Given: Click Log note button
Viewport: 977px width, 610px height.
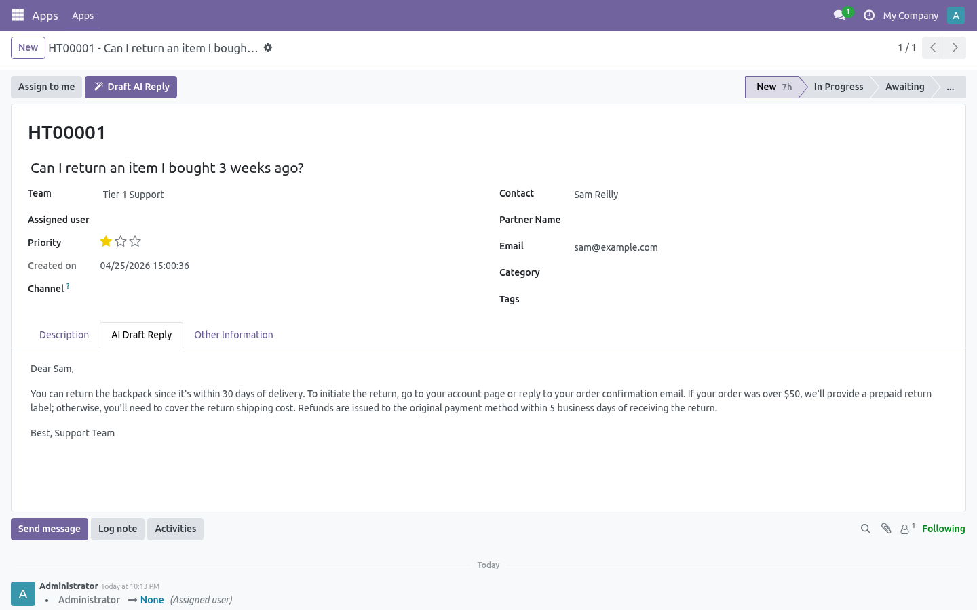Looking at the screenshot, I should (x=117, y=529).
